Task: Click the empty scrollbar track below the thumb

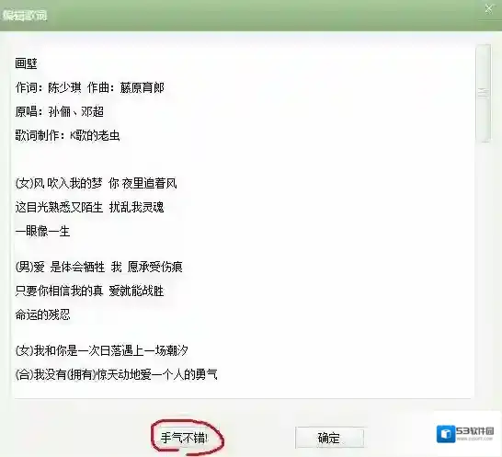Action: [x=483, y=269]
